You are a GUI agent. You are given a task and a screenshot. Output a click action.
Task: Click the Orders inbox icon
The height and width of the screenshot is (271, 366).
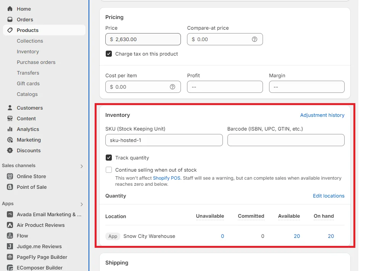point(10,19)
